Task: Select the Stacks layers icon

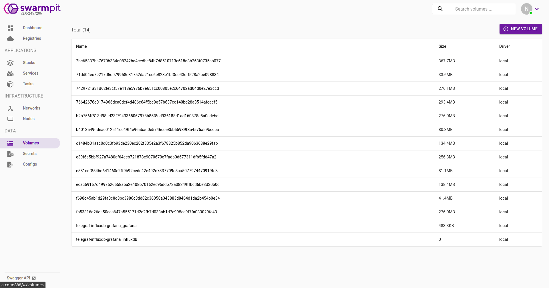Action: click(10, 63)
